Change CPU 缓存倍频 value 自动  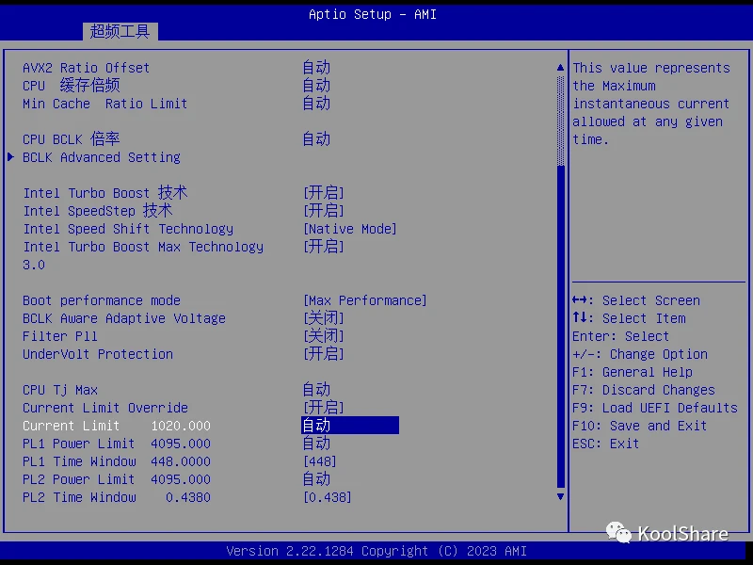coord(316,86)
